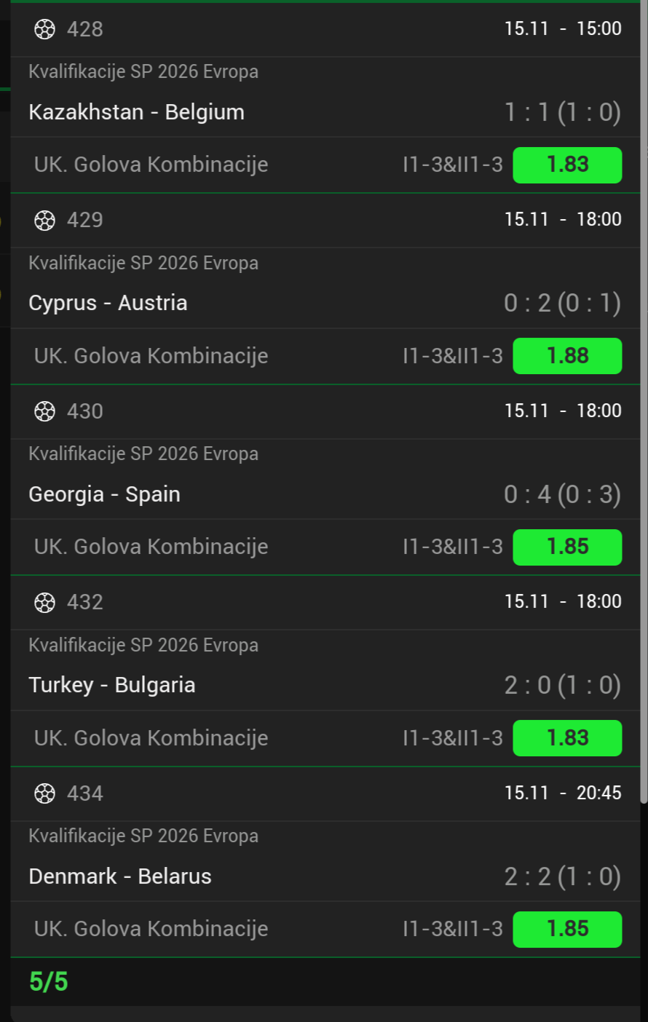Open the Cyprus - Austria match
The height and width of the screenshot is (1022, 648).
coord(108,303)
